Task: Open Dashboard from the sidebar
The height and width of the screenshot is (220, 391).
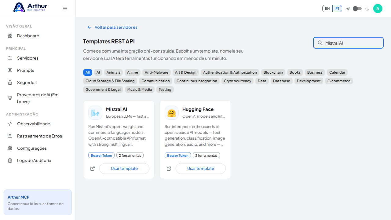Action: click(x=38, y=36)
